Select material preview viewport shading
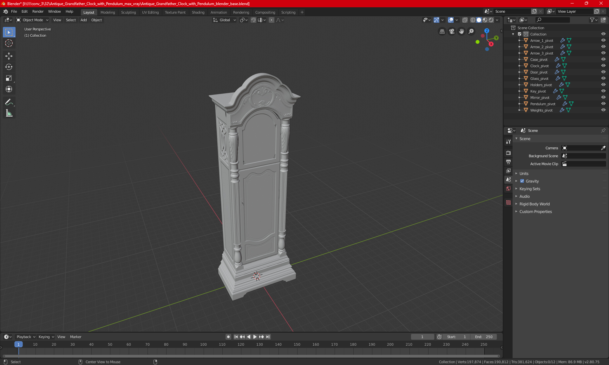Screen dimensions: 609x365 485,20
